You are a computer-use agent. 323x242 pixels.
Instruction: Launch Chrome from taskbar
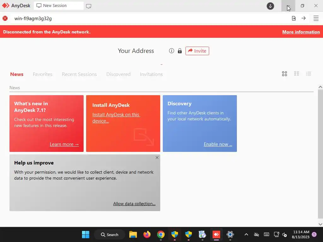tap(161, 234)
